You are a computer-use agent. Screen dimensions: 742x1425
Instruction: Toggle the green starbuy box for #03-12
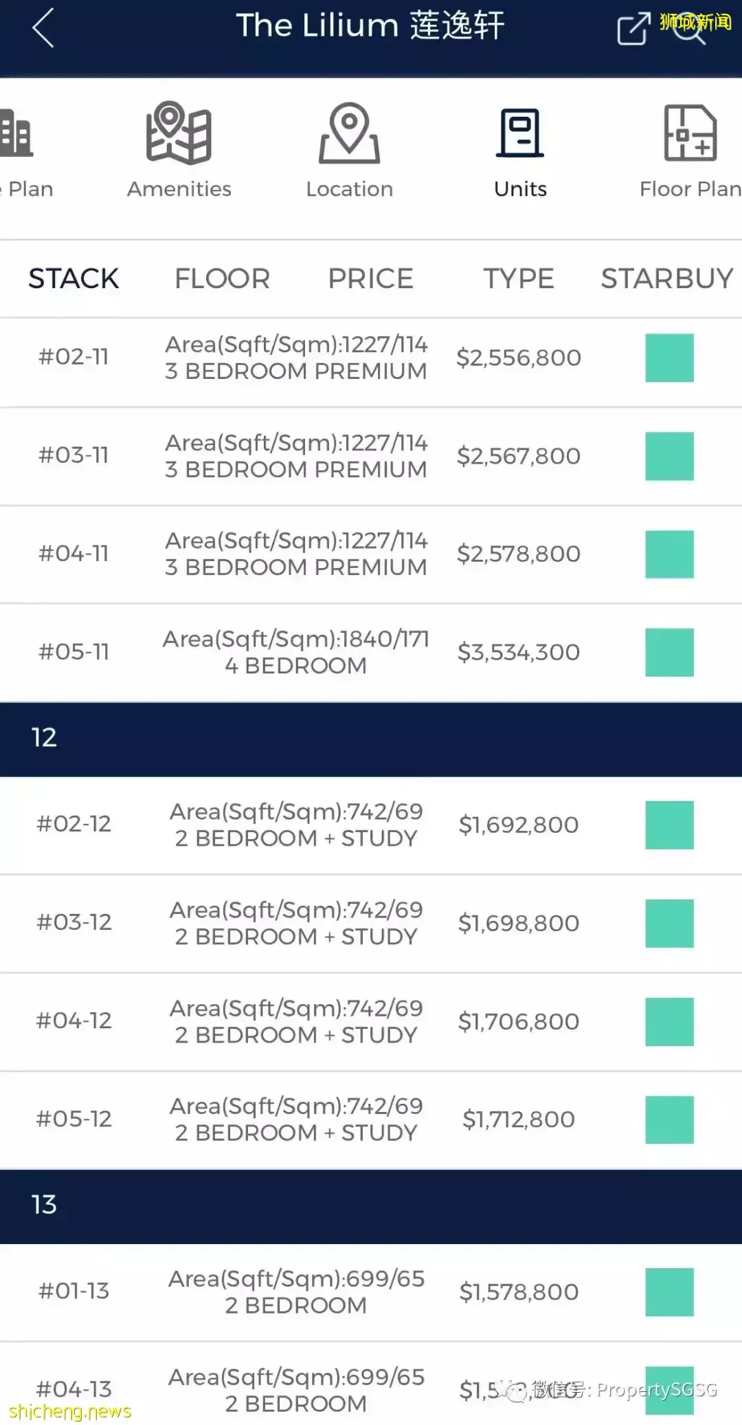669,923
